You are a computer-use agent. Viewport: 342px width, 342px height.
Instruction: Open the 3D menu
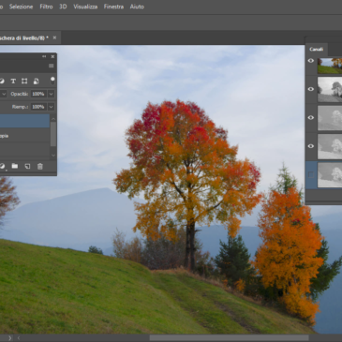point(63,7)
